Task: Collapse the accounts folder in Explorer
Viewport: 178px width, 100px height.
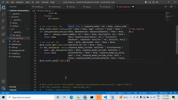Action: (x=15, y=17)
